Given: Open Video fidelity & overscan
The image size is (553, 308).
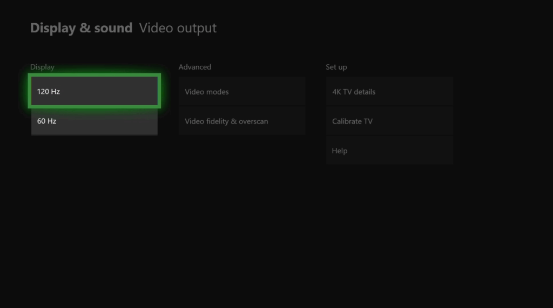Looking at the screenshot, I should [x=241, y=121].
